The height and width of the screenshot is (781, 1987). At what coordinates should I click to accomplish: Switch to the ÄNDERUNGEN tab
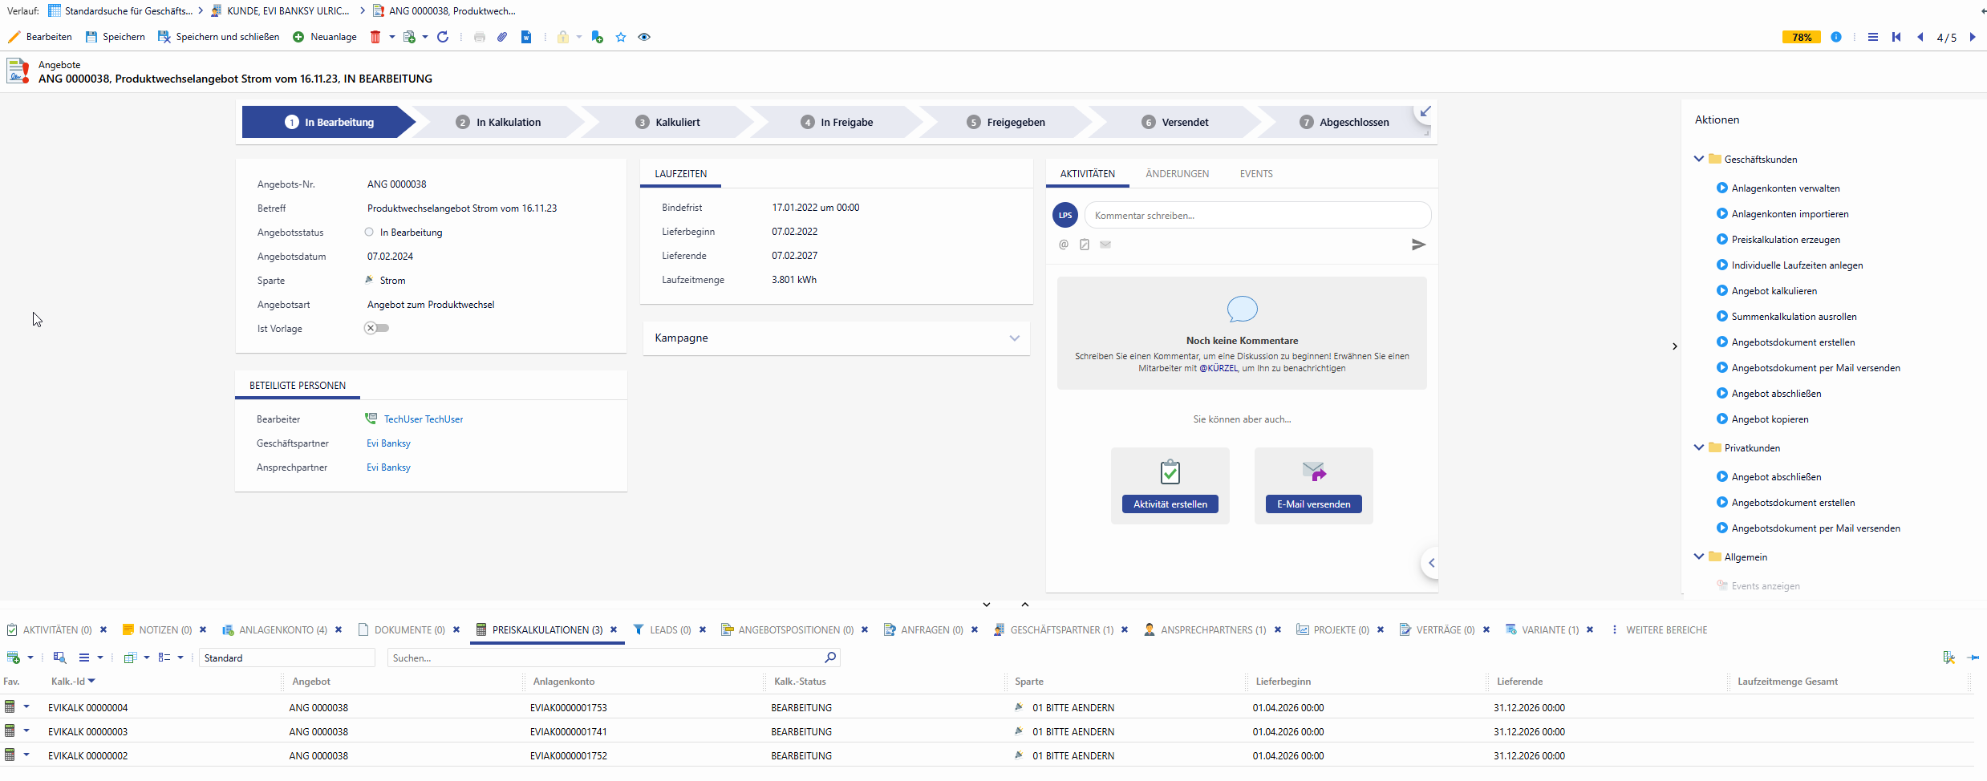(1177, 174)
